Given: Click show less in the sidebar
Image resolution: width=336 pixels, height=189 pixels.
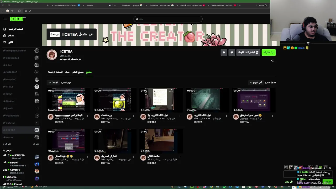Looking at the screenshot, I should 36,144.
